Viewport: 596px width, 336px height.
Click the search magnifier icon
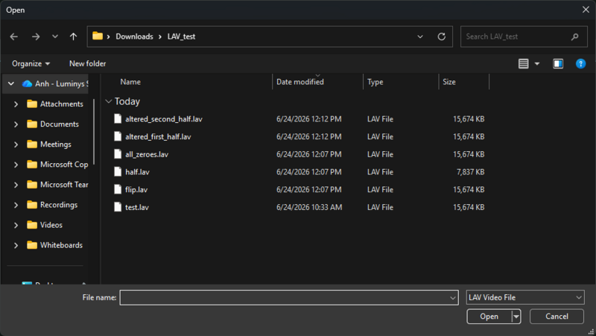[x=574, y=37]
